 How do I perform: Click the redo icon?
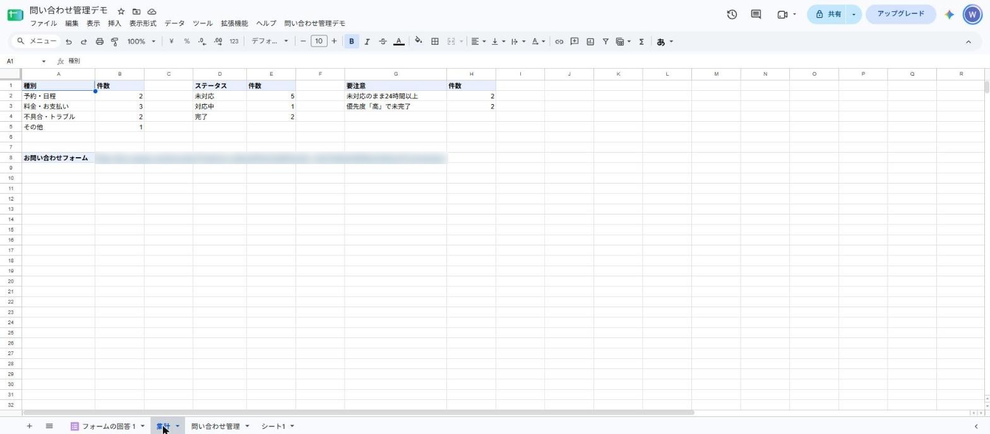click(x=83, y=42)
